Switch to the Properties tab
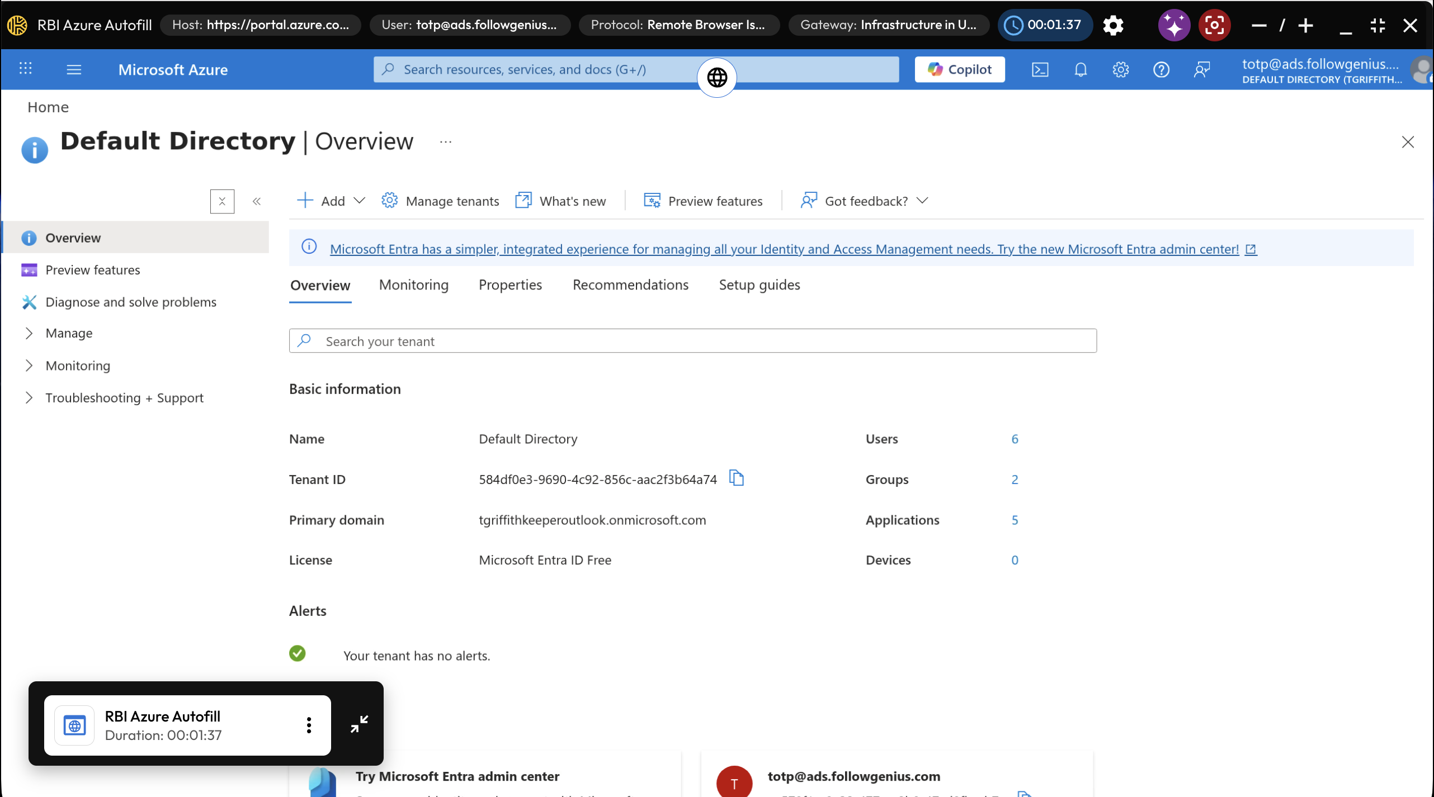1434x797 pixels. pos(510,284)
